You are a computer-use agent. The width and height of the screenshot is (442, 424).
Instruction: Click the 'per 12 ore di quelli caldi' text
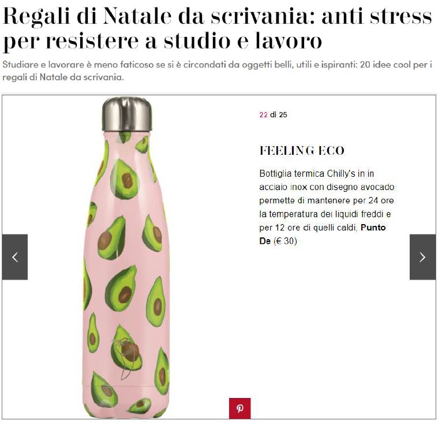pos(308,228)
